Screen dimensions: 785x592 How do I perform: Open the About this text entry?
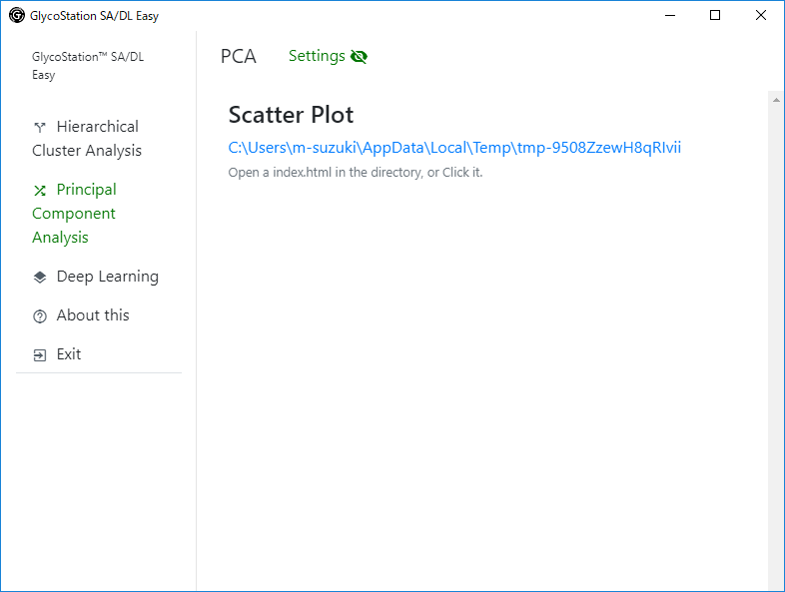[93, 315]
